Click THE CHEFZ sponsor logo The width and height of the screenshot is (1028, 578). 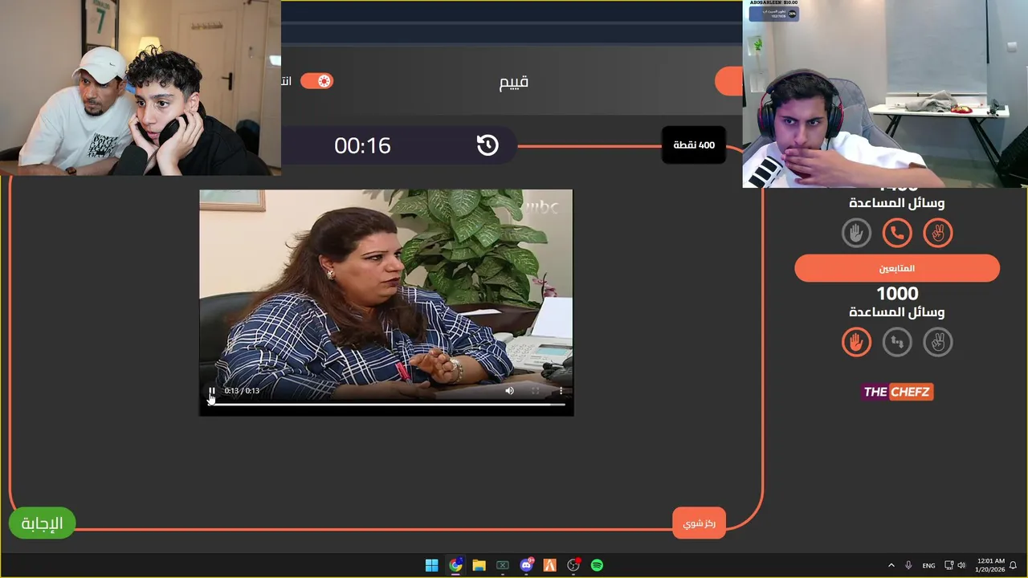click(x=897, y=392)
